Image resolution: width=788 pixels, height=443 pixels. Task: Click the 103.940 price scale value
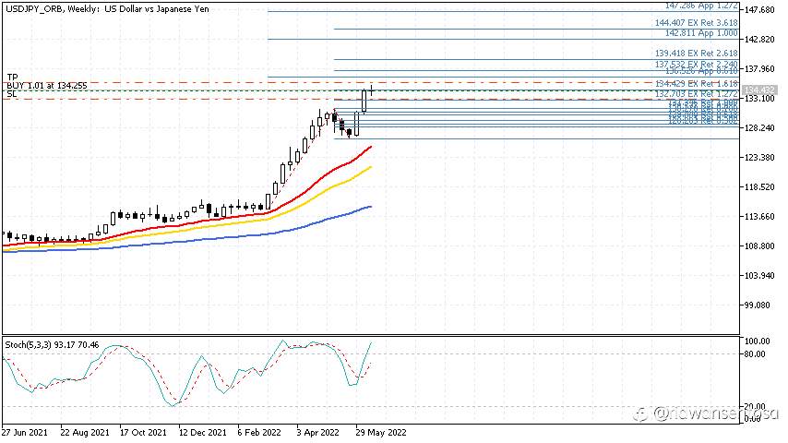760,276
